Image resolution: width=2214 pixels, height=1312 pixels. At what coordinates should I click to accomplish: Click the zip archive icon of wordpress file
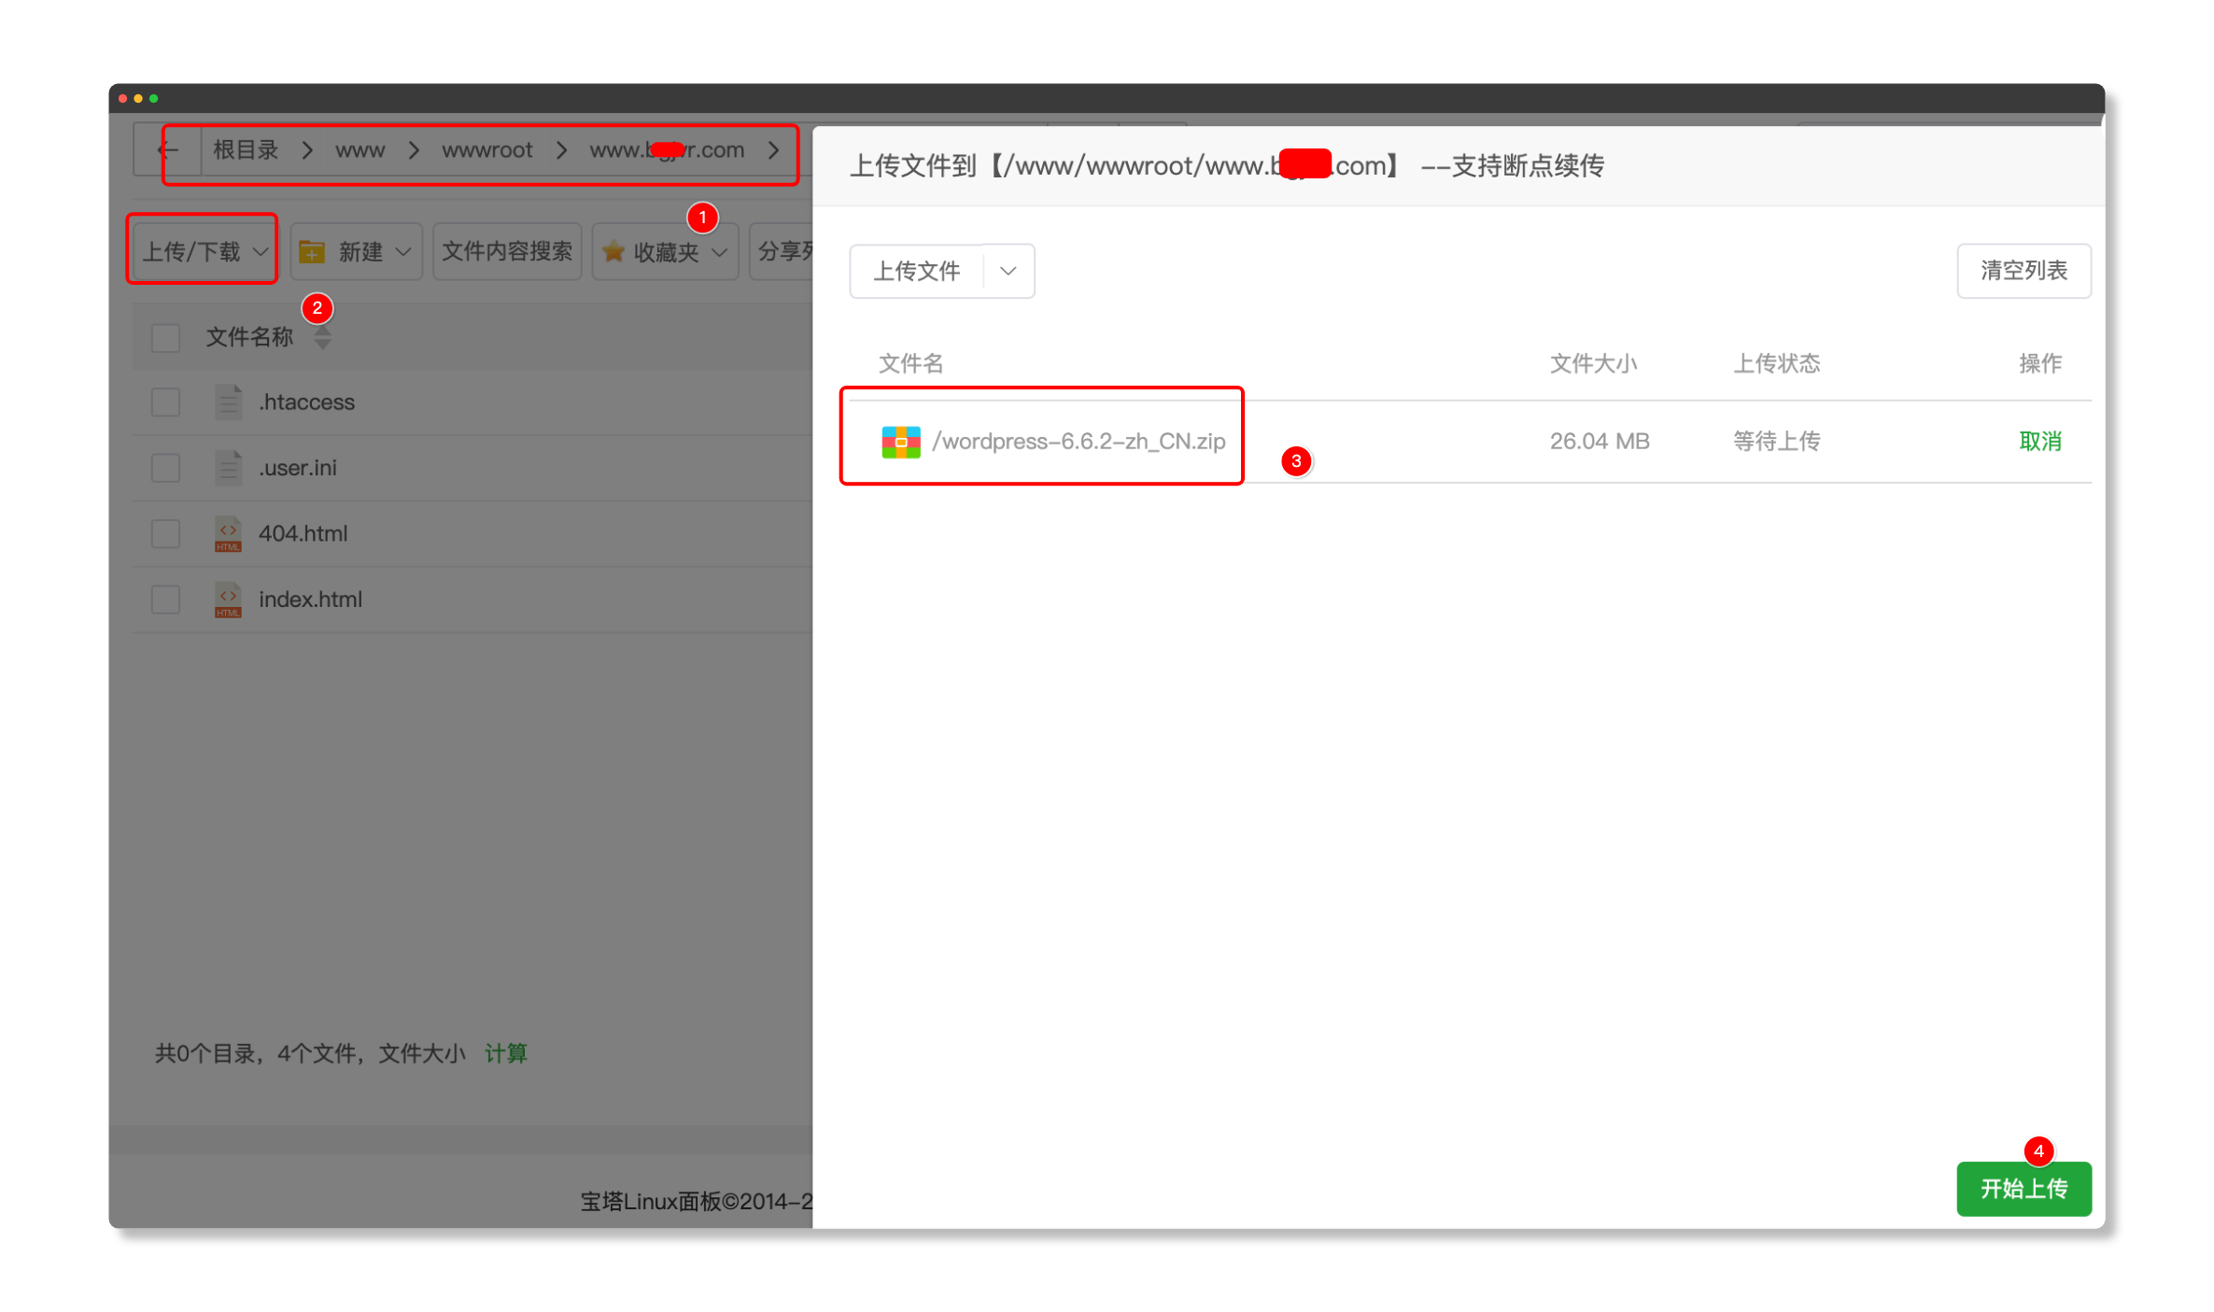point(900,442)
